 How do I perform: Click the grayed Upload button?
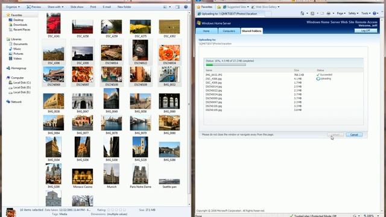(335, 134)
